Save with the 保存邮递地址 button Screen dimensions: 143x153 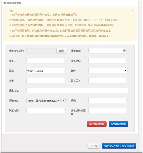coord(119,124)
